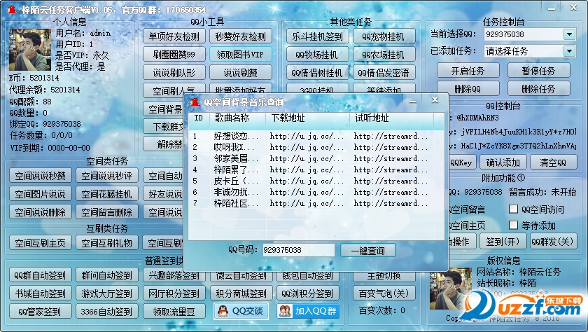588x332 pixels.
Task: Select song row 皮卡丘（...
Action: pos(316,181)
